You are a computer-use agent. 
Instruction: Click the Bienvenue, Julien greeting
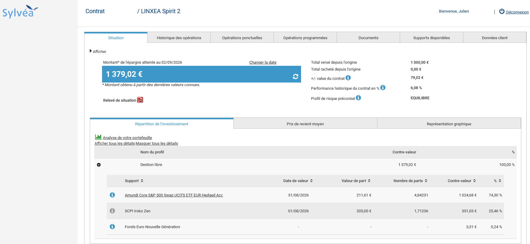[454, 11]
